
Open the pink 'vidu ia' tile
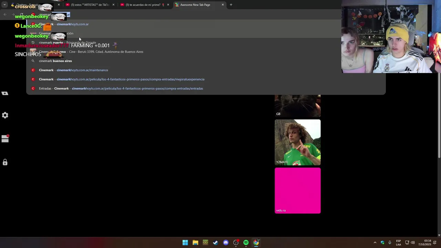(x=298, y=190)
